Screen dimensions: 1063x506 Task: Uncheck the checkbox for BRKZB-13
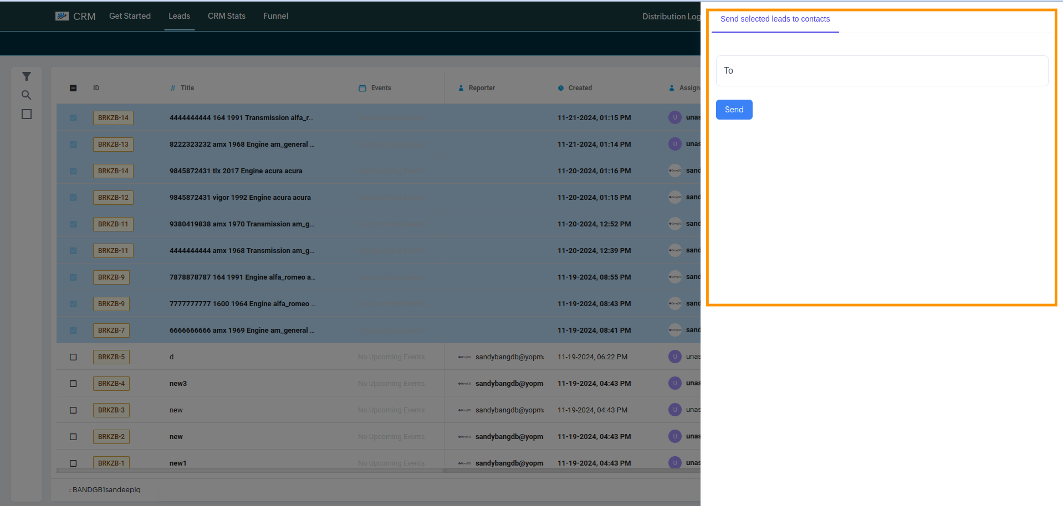tap(73, 144)
